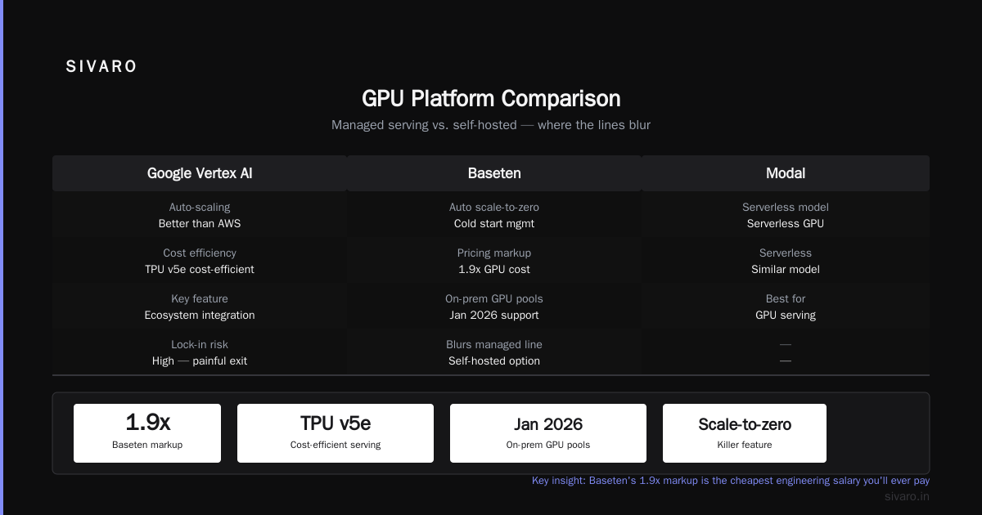Click the Baseten column header
The height and width of the screenshot is (515, 982).
tap(494, 173)
